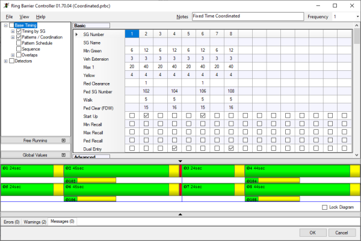The width and height of the screenshot is (361, 241).
Task: Click the up arrow below ring diagram
Action: pyautogui.click(x=180, y=214)
